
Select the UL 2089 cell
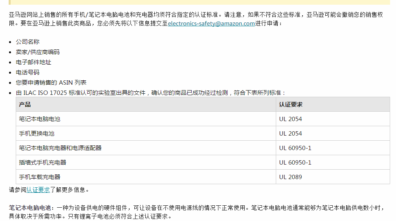point(333,177)
